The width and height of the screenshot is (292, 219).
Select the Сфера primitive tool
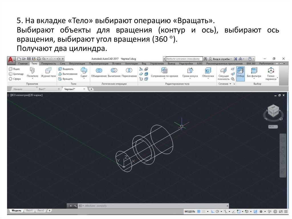[15, 79]
